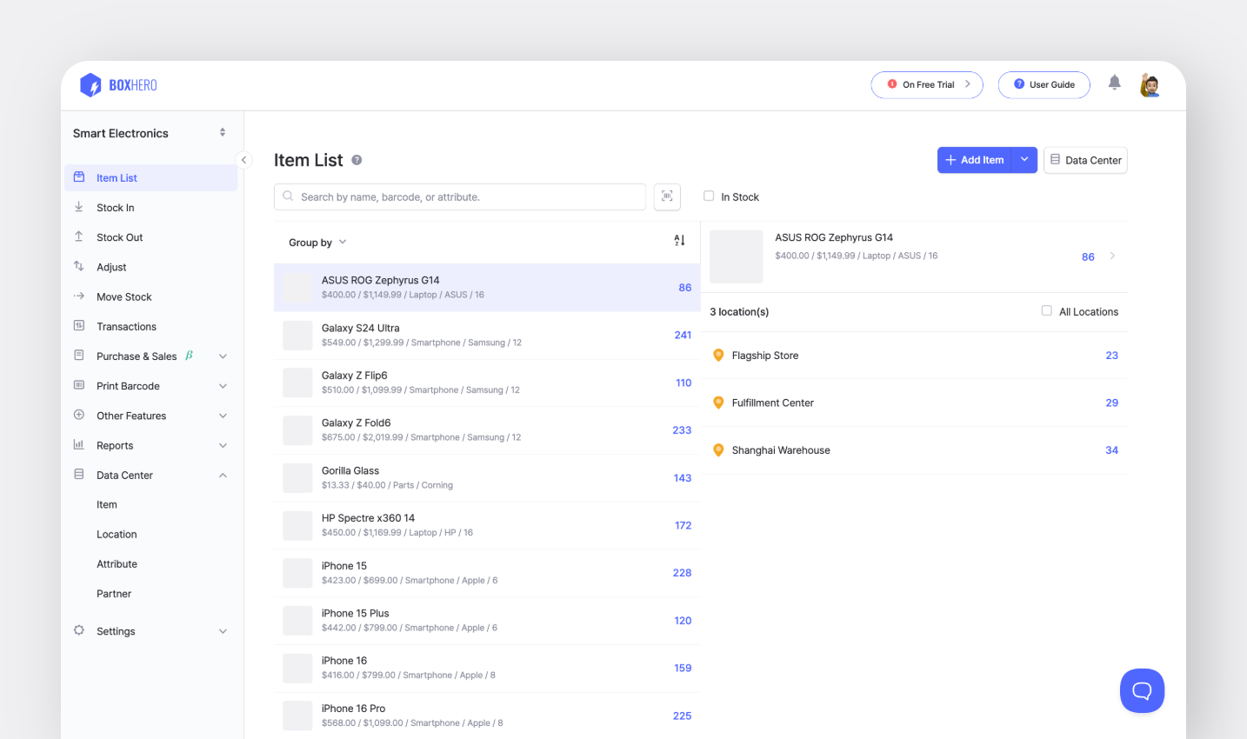1247x739 pixels.
Task: Open the Add Item dropdown arrow
Action: tap(1024, 160)
